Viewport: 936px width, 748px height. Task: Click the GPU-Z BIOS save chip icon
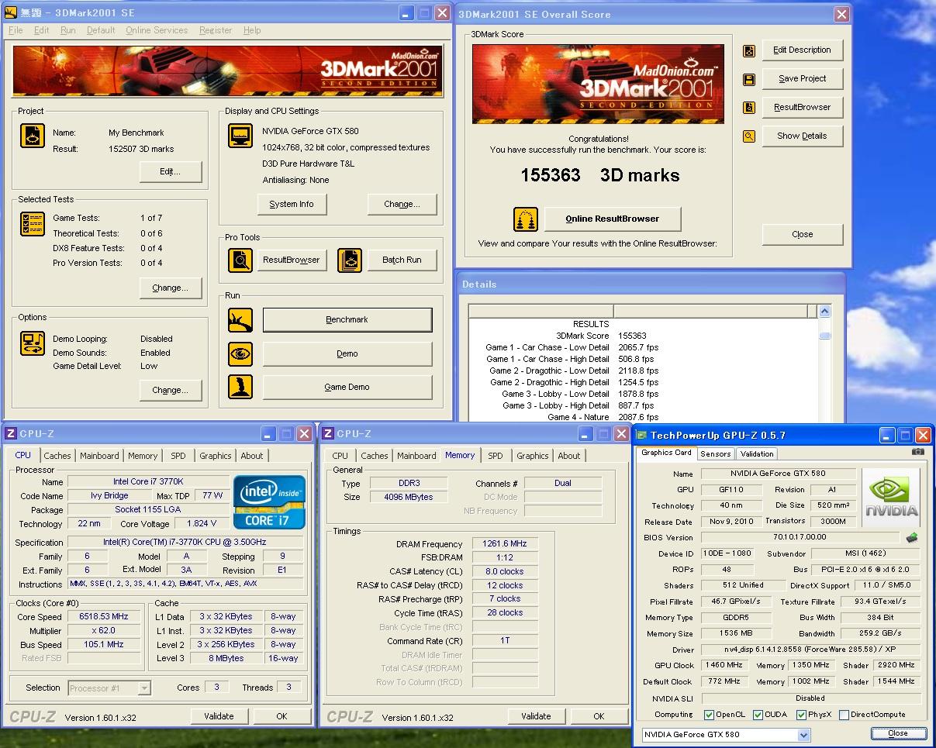click(x=912, y=537)
